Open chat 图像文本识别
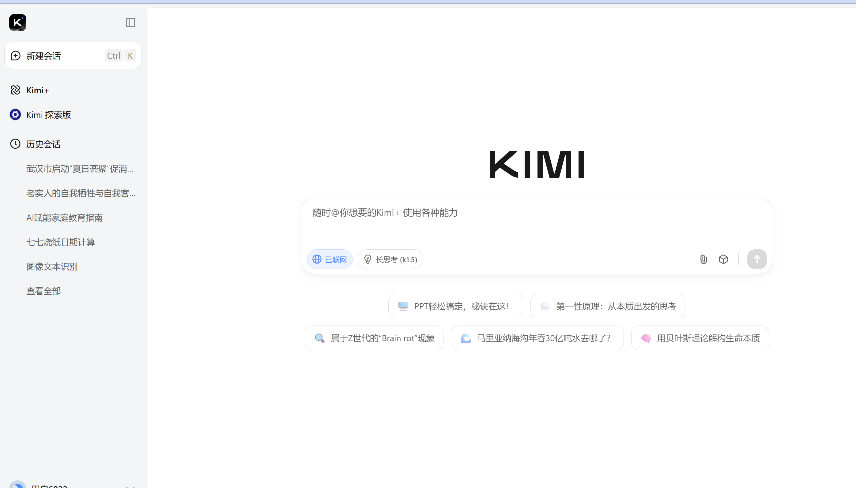This screenshot has width=856, height=488. click(x=52, y=267)
